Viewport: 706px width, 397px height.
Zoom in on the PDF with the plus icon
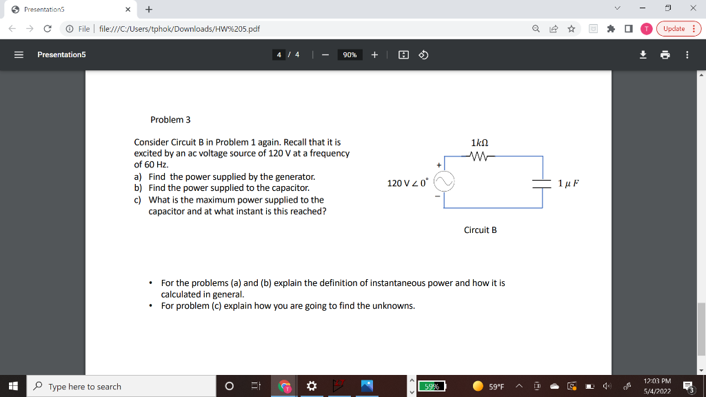pos(374,54)
